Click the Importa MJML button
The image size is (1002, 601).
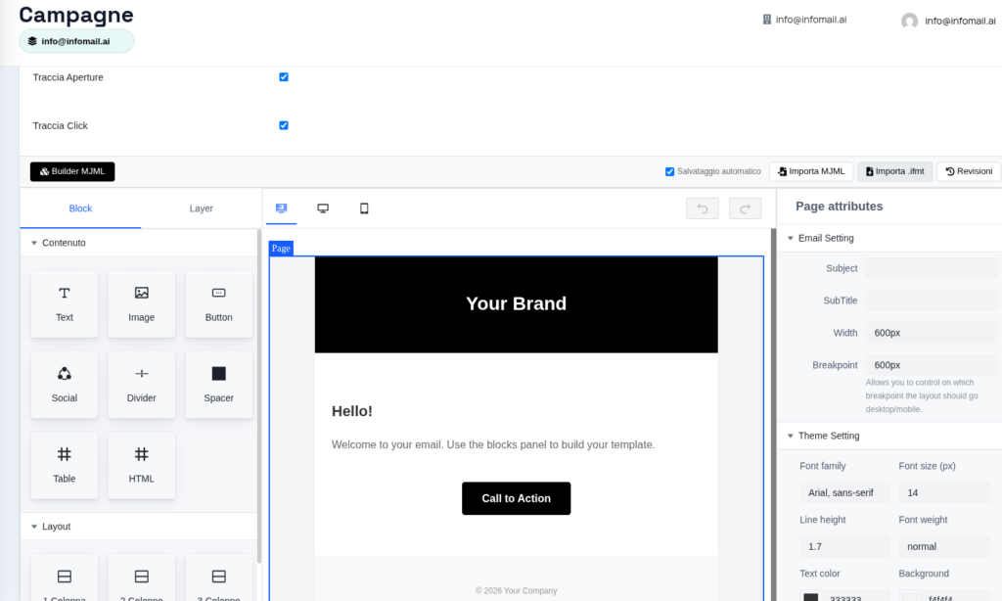811,171
